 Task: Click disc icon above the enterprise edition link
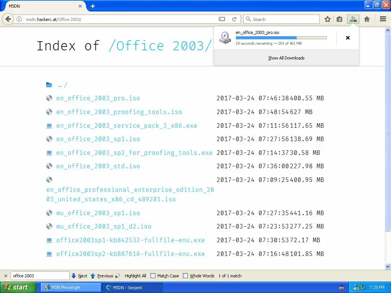49,180
